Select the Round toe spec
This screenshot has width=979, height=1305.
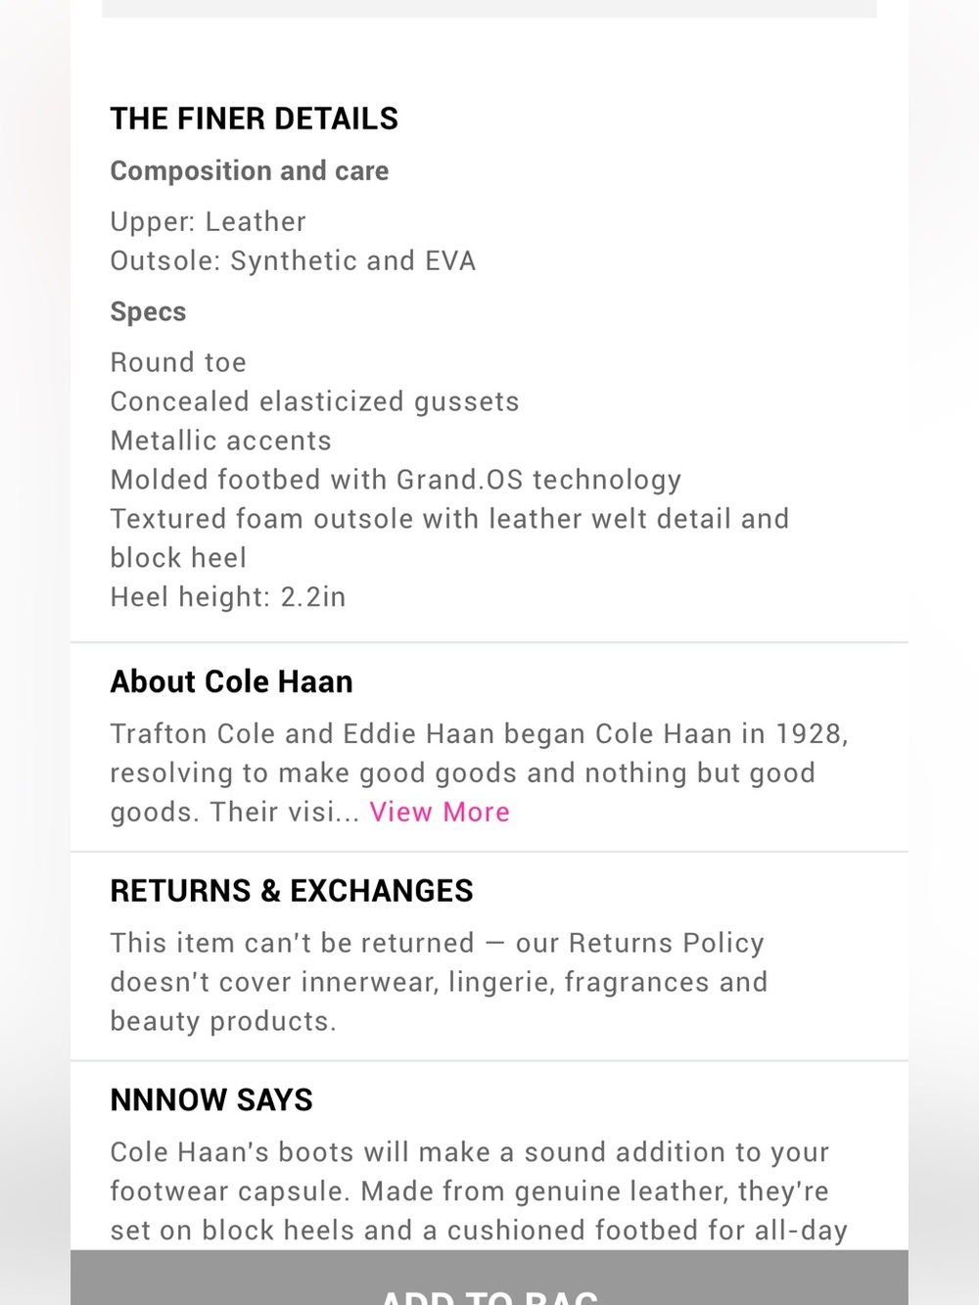(x=178, y=362)
